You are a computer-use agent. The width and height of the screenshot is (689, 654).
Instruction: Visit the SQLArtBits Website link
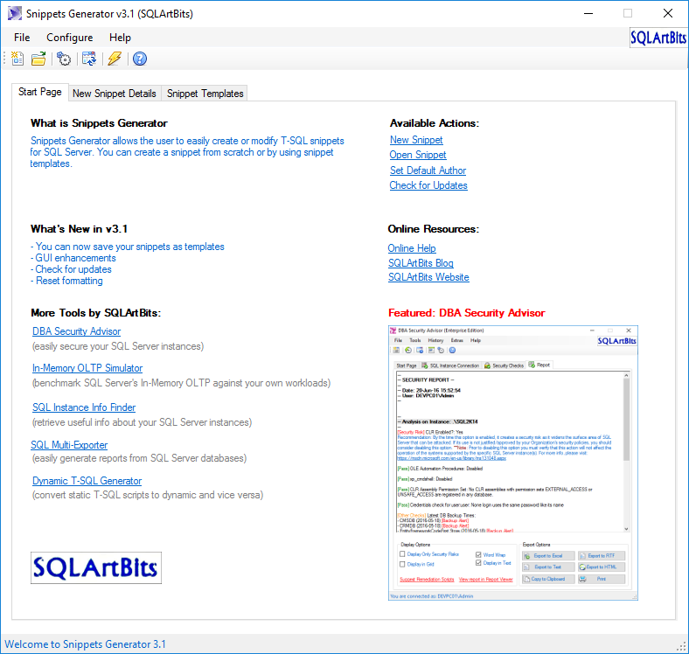(428, 277)
